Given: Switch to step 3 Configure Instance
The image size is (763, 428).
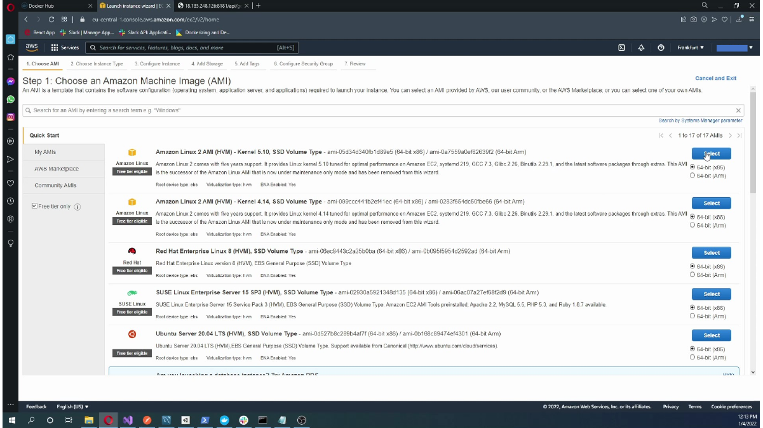Looking at the screenshot, I should (x=157, y=64).
